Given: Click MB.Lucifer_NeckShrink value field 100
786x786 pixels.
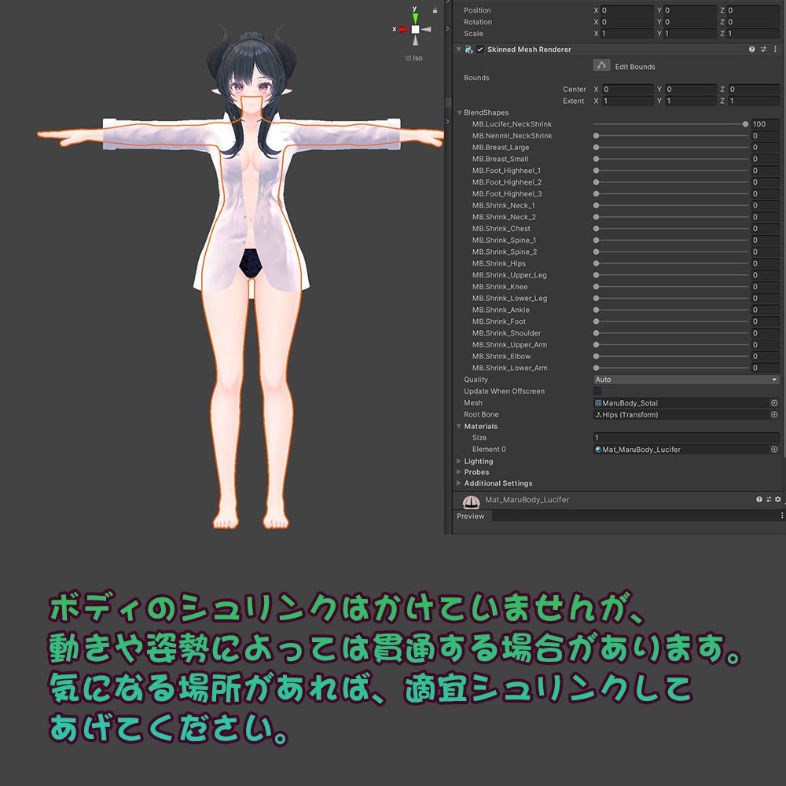Looking at the screenshot, I should coord(766,124).
